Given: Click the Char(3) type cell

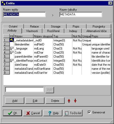Looking at the screenshot, I should click(x=63, y=48).
